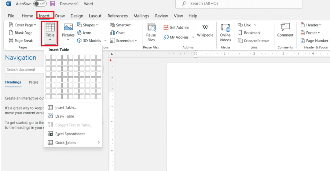The height and width of the screenshot is (171, 330).
Task: Select the top-left cell of table grid
Action: [x=48, y=57]
